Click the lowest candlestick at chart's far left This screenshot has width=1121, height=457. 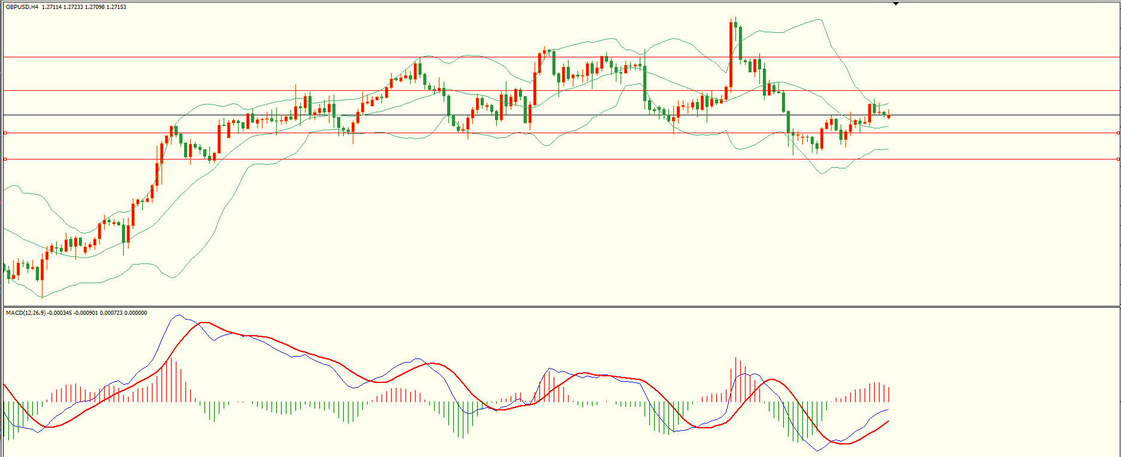pos(42,275)
